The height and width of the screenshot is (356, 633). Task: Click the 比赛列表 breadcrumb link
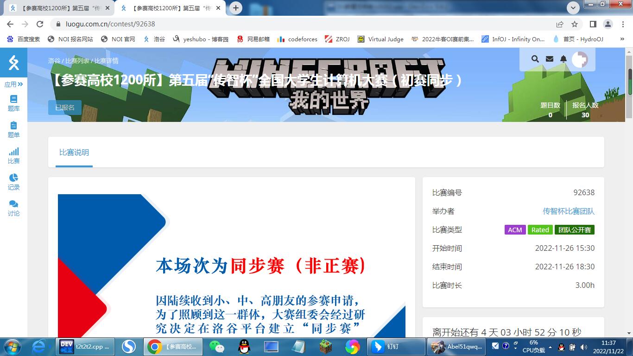[77, 61]
